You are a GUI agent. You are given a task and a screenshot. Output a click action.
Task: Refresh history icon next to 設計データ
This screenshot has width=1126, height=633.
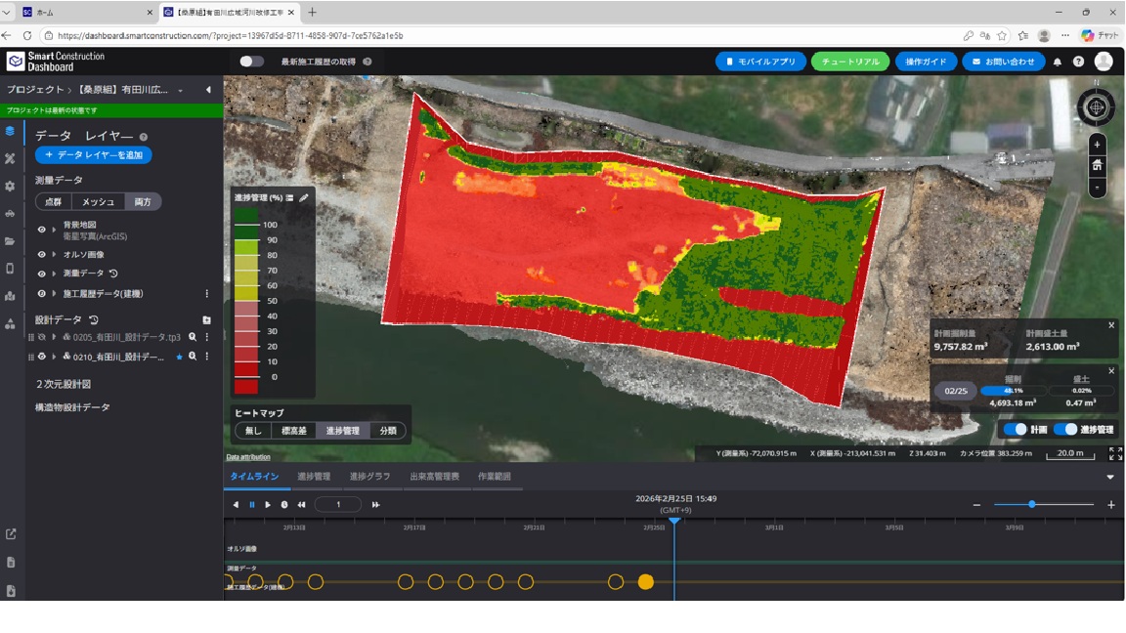coord(94,320)
